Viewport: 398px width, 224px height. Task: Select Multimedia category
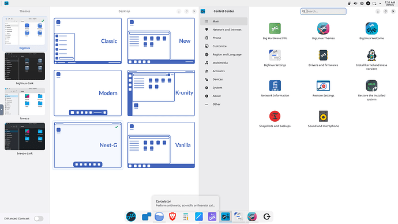224,63
